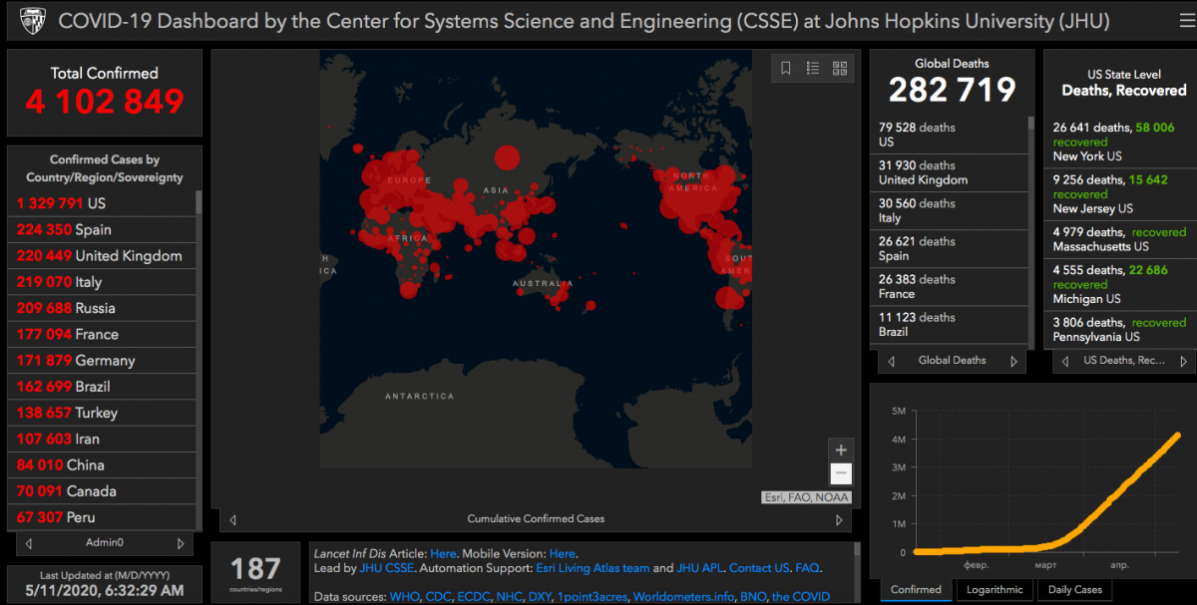Click right arrow next to Global Deaths
The image size is (1197, 605).
tap(1013, 361)
